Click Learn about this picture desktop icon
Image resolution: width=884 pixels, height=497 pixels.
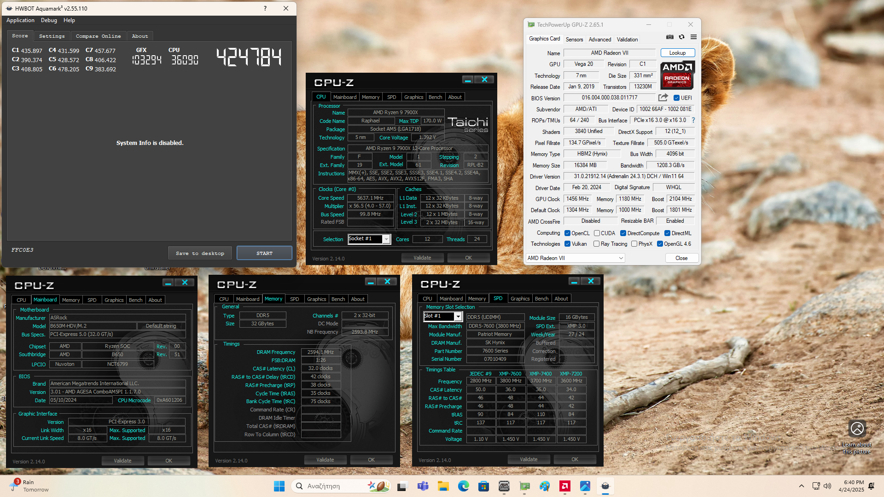click(857, 437)
